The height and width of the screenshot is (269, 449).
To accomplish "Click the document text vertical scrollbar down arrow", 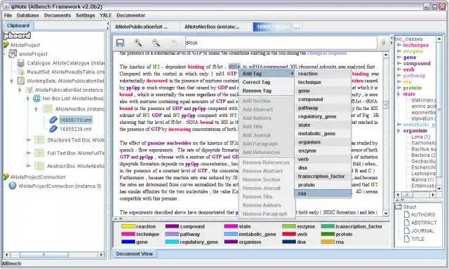I will pyautogui.click(x=386, y=213).
